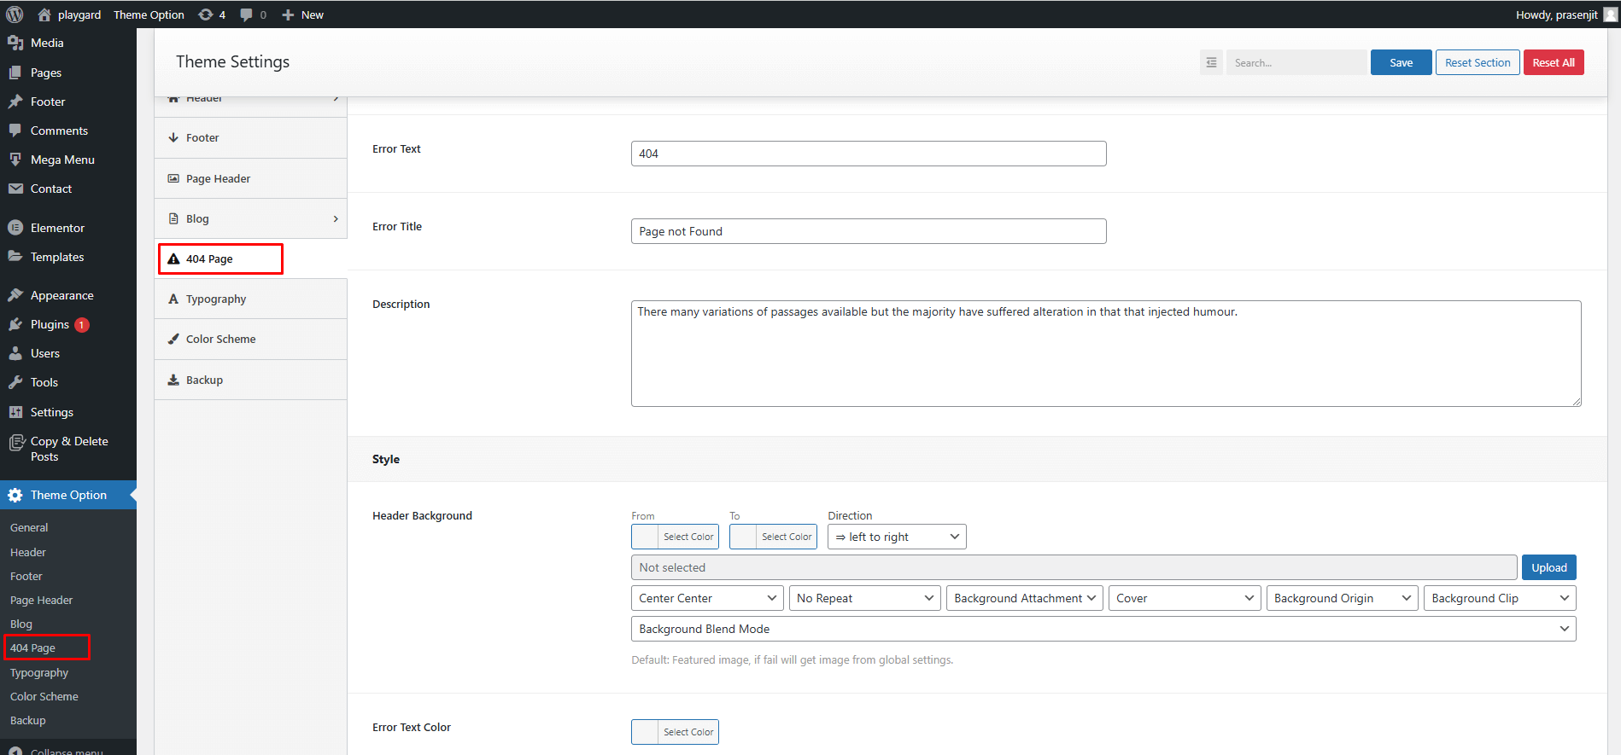Click the Copy & Delete Posts icon
This screenshot has height=755, width=1621.
[x=15, y=442]
